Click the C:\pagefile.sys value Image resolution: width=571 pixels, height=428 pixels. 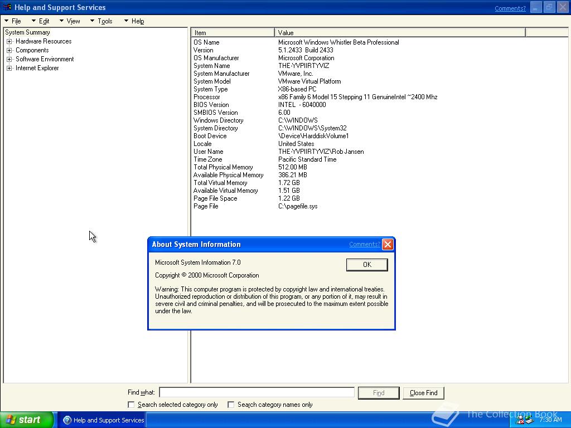298,207
